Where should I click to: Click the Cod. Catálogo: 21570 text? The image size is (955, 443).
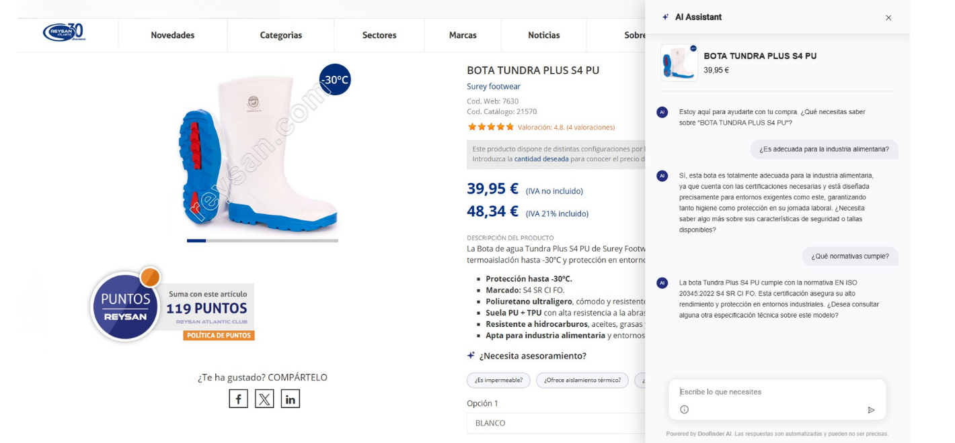click(502, 111)
